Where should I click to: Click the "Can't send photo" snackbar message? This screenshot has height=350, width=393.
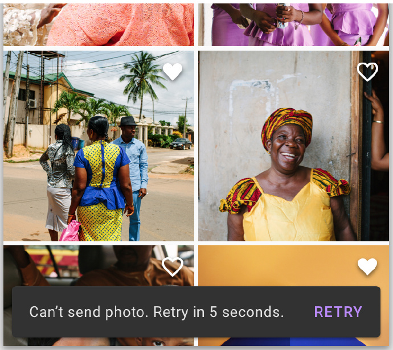click(x=157, y=312)
